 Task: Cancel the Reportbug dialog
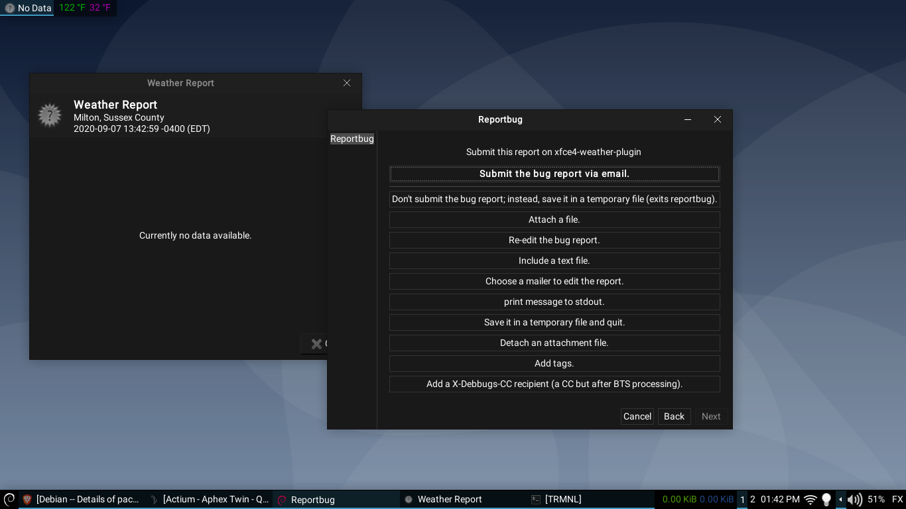(x=637, y=416)
